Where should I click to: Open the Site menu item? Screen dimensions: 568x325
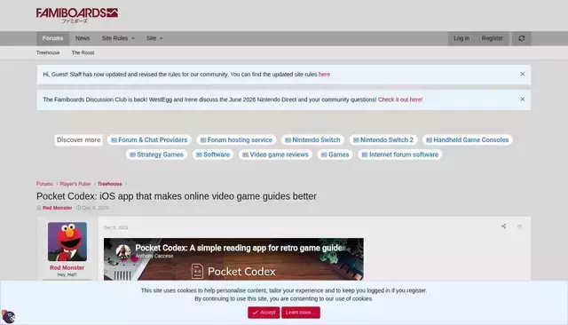(x=151, y=38)
